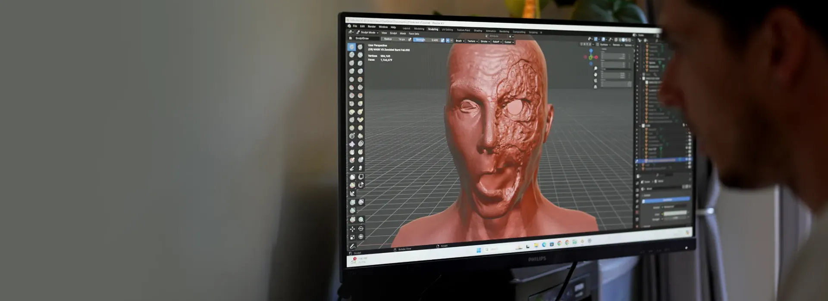Open the Render menu
828x301 pixels.
coord(371,27)
